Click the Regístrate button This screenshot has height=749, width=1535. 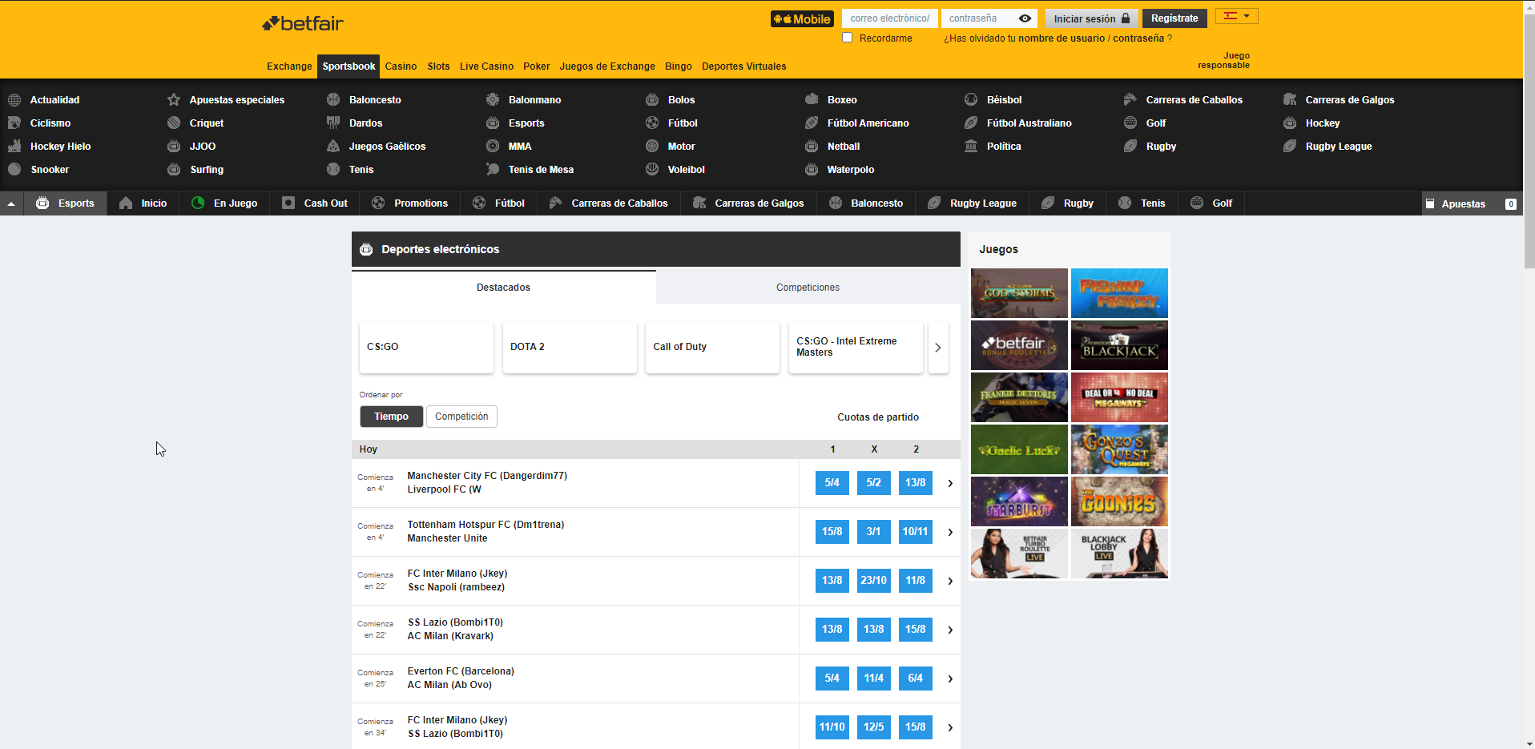tap(1174, 18)
